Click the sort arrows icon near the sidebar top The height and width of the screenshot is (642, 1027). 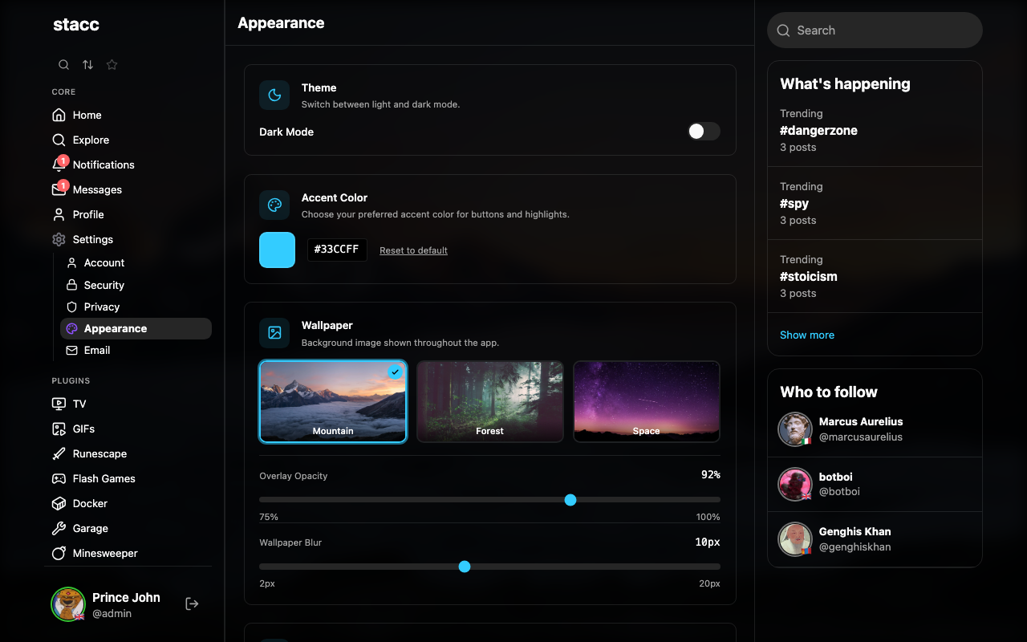[x=87, y=64]
